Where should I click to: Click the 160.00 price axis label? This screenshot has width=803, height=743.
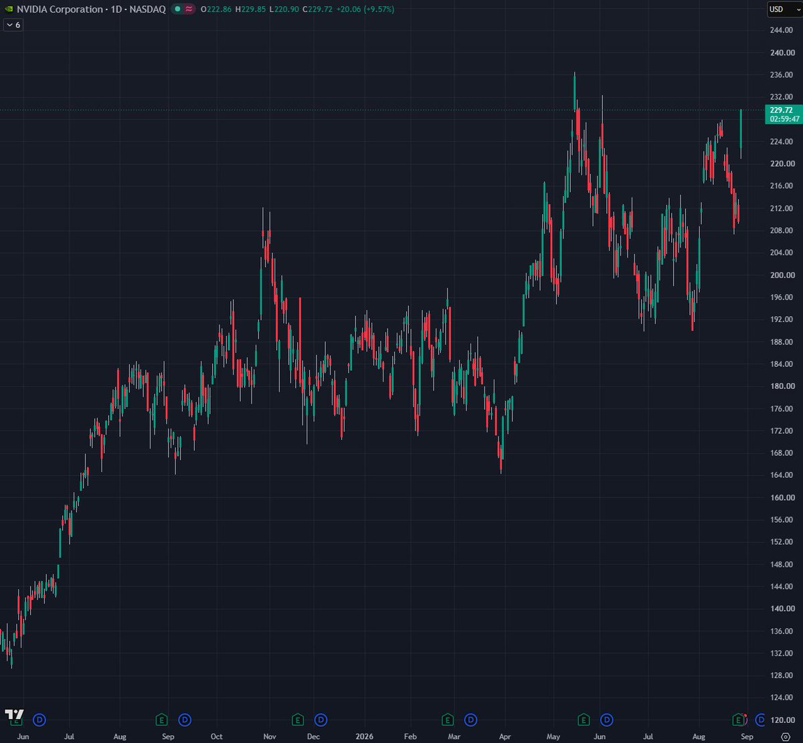[782, 497]
